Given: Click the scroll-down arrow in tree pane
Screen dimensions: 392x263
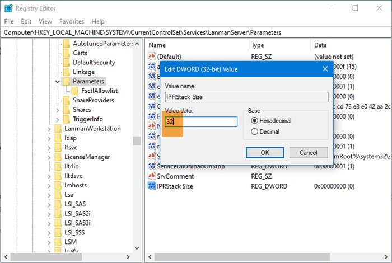Looking at the screenshot, I should tap(137, 248).
